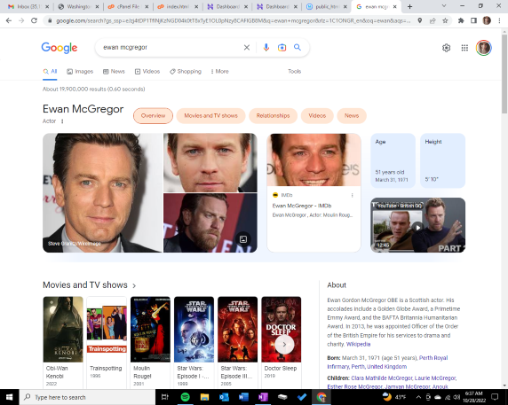Open File Explorer from the taskbar

[x=204, y=397]
